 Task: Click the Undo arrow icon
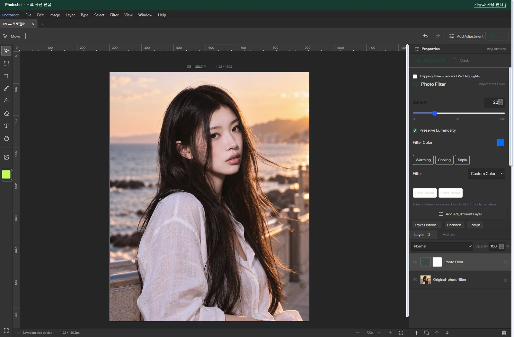425,36
